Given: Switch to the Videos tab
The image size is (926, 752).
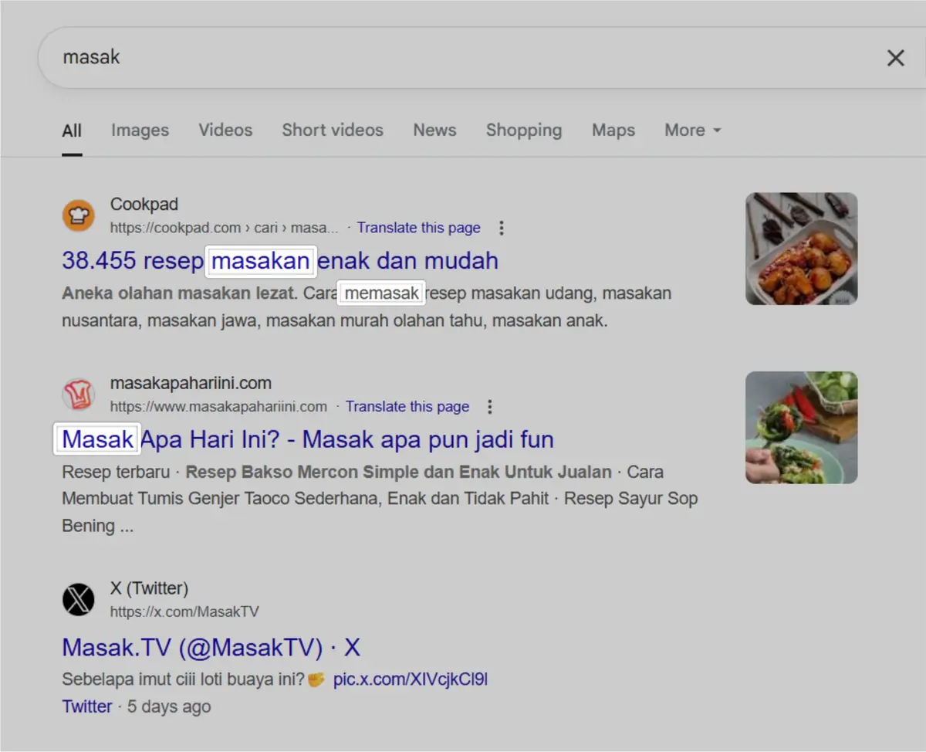Looking at the screenshot, I should click(225, 130).
